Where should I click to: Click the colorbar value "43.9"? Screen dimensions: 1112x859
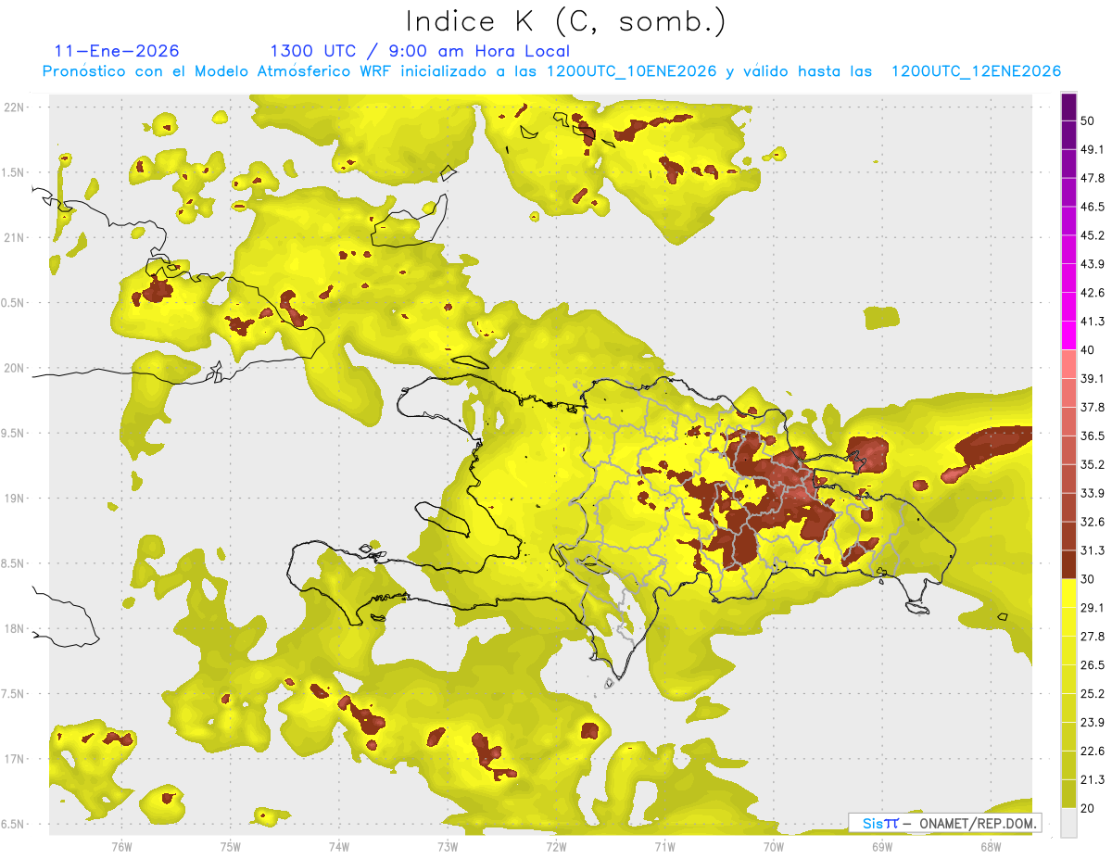click(x=1093, y=264)
